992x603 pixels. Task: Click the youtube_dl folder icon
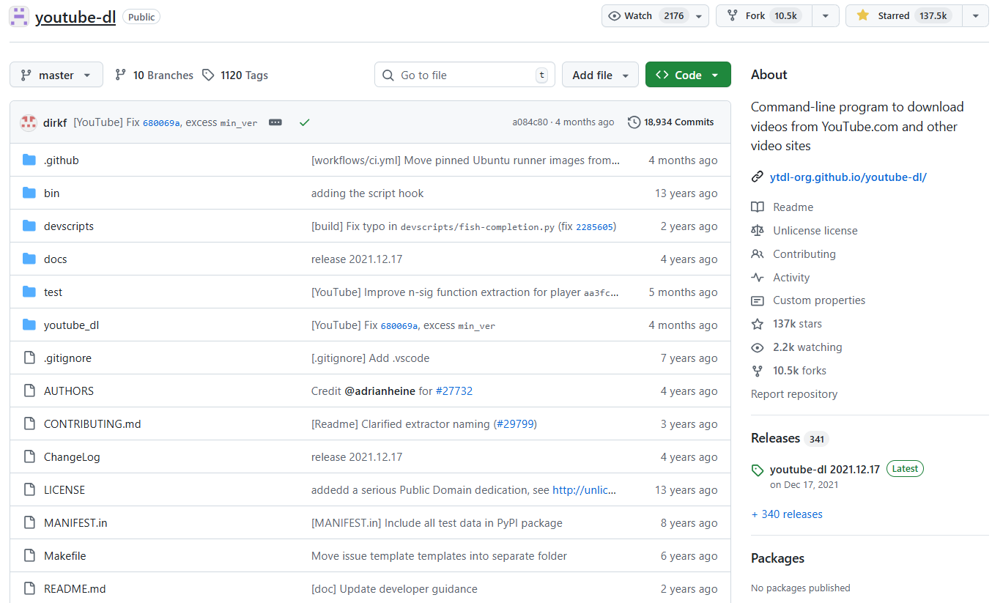(29, 325)
